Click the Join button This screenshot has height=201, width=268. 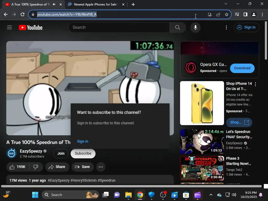(61, 153)
